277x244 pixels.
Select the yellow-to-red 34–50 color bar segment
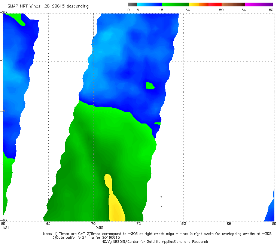click(205, 5)
